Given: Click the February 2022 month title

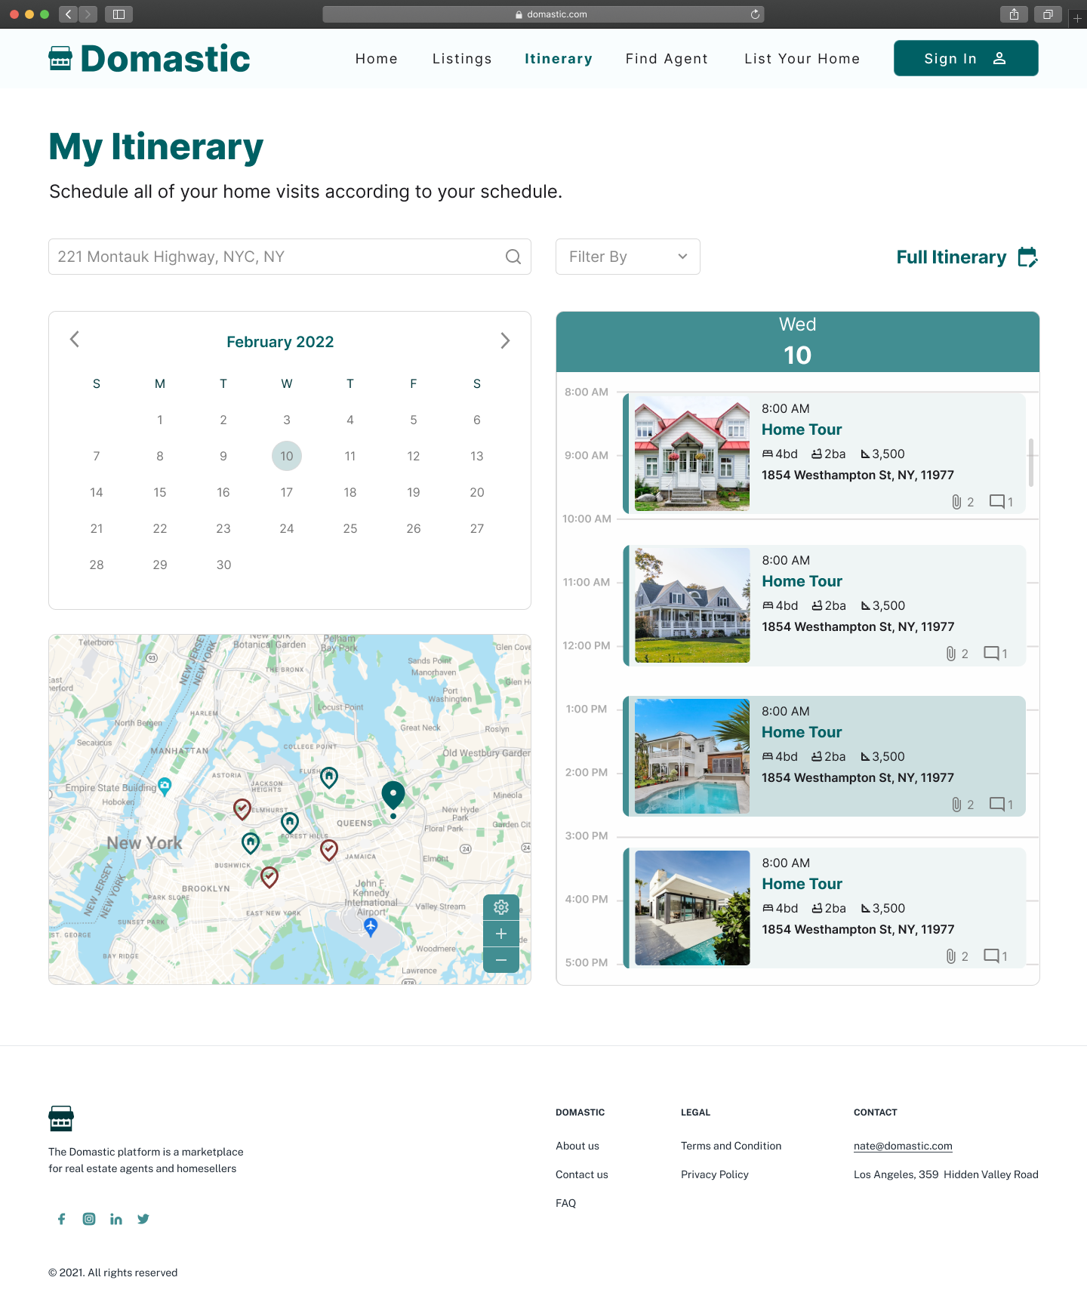Looking at the screenshot, I should coord(280,342).
